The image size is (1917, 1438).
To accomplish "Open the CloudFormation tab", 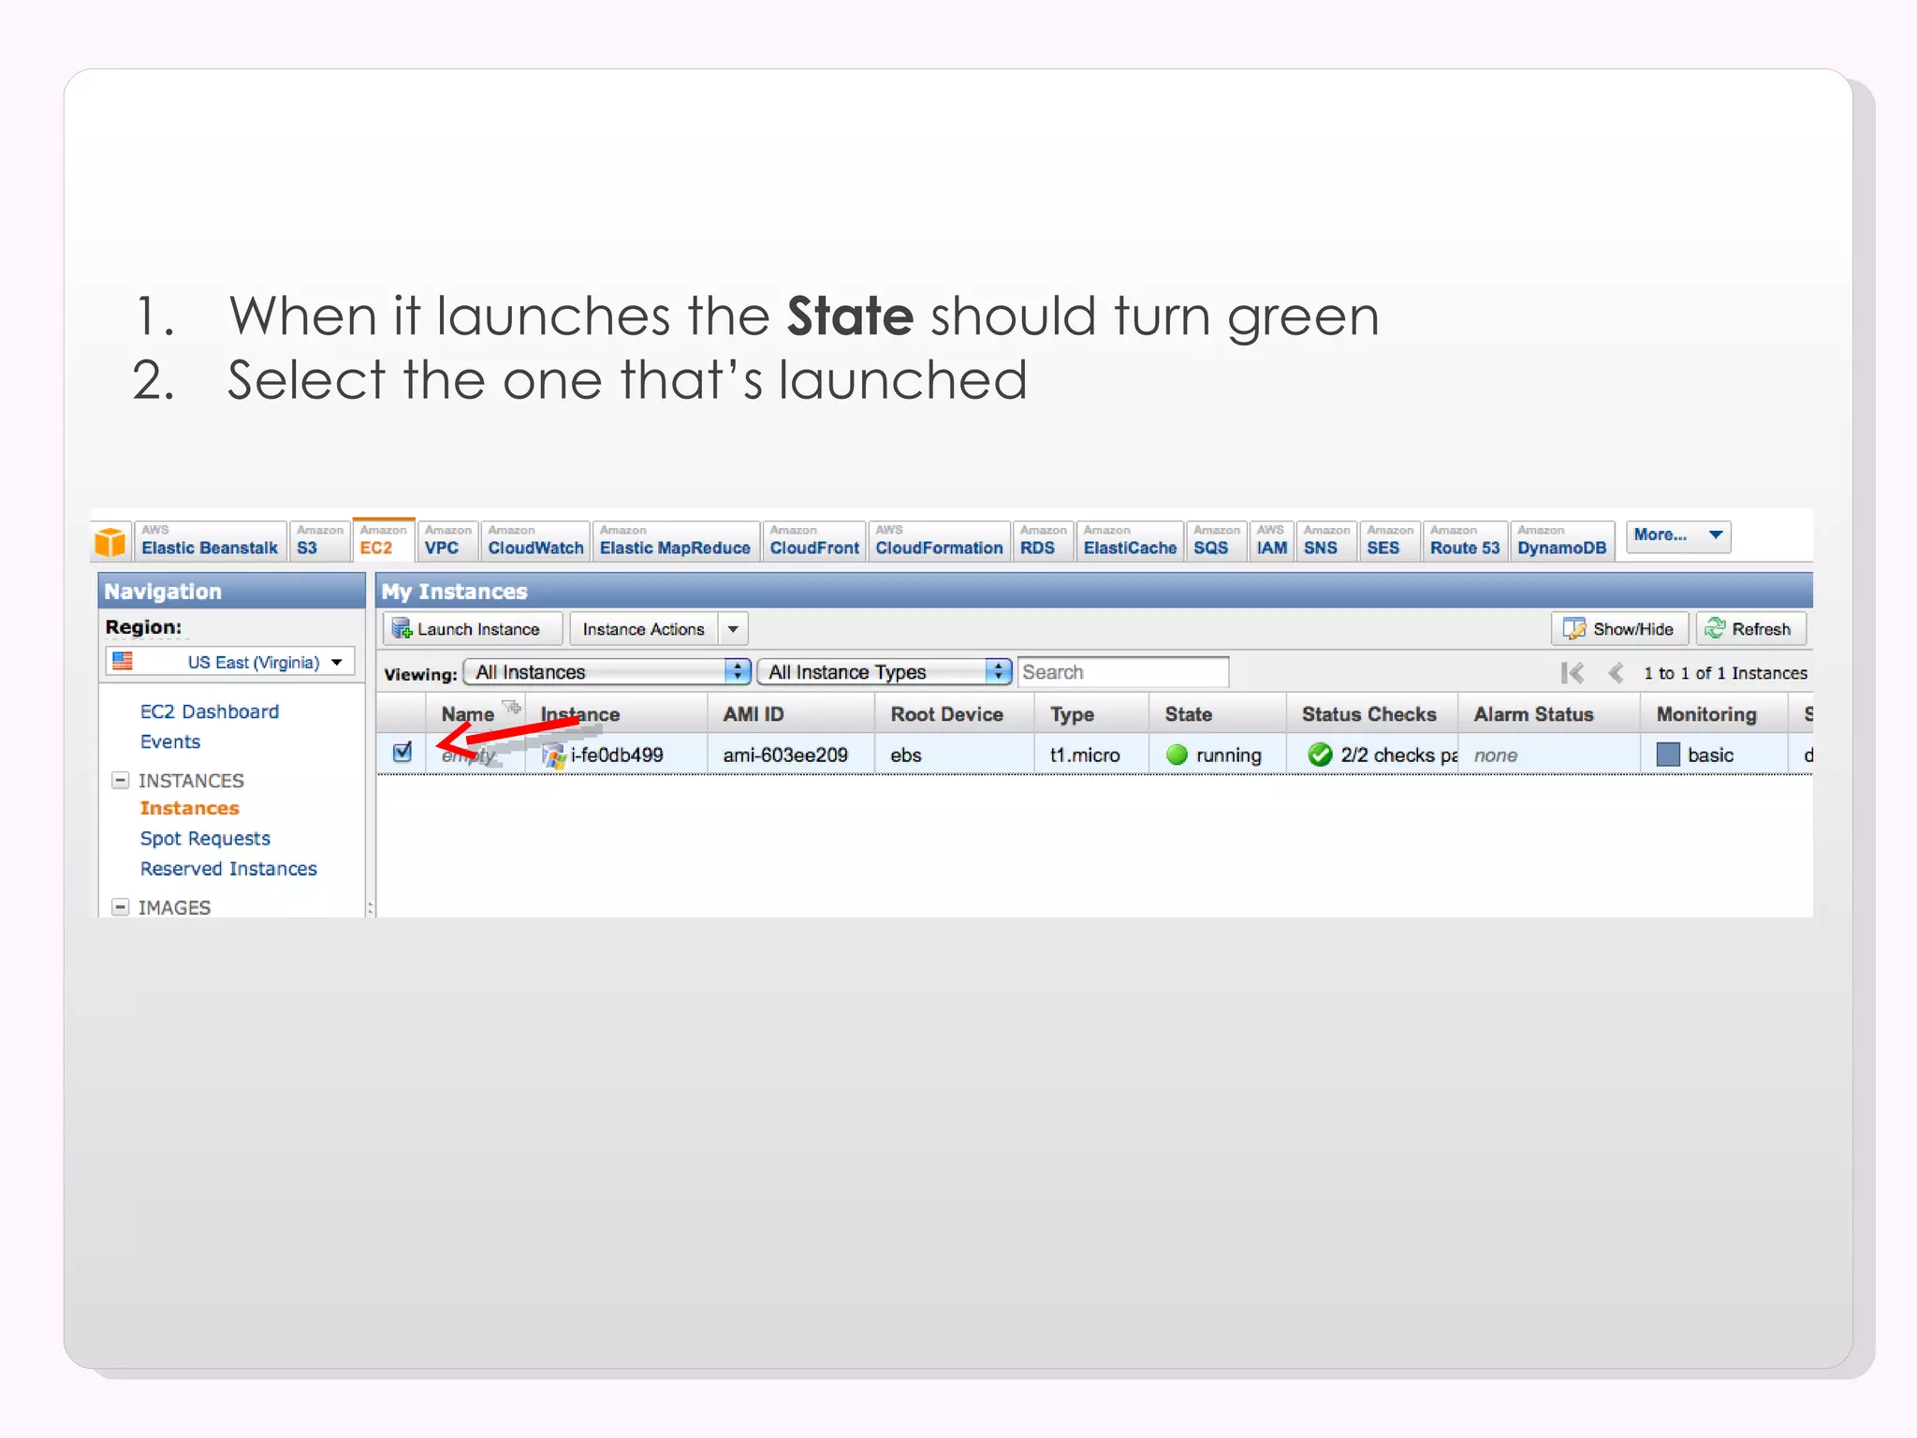I will point(939,541).
